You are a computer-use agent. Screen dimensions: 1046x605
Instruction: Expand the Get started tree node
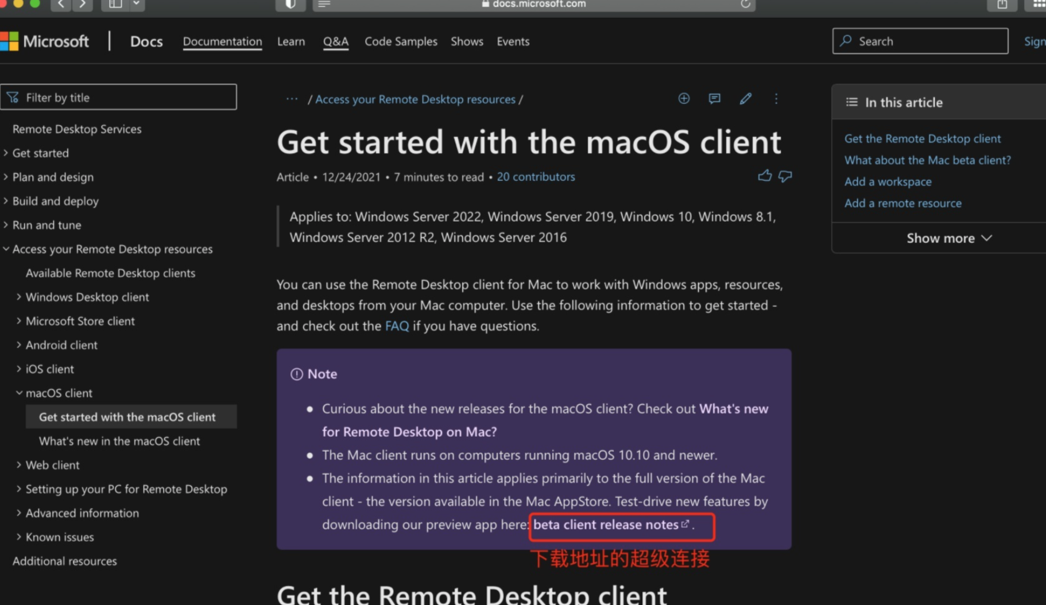coord(6,153)
